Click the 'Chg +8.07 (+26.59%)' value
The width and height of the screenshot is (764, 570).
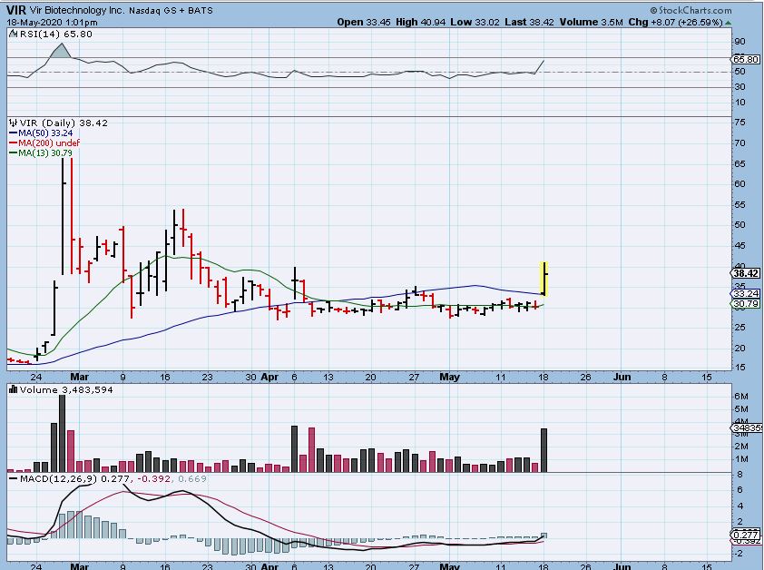pyautogui.click(x=675, y=22)
